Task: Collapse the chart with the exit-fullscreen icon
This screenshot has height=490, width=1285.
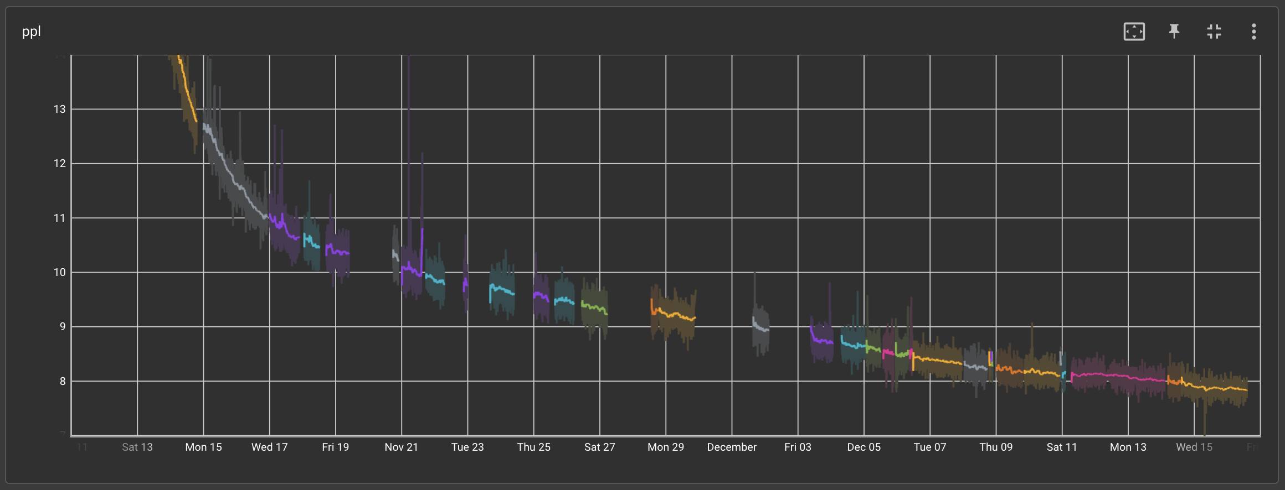Action: tap(1214, 32)
